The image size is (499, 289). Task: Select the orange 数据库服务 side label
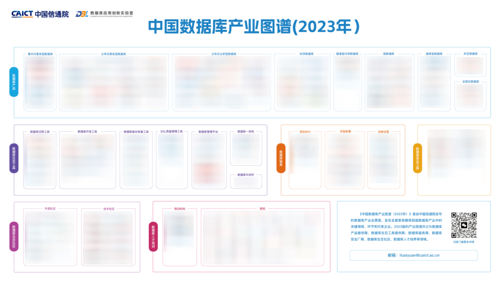coord(281,158)
